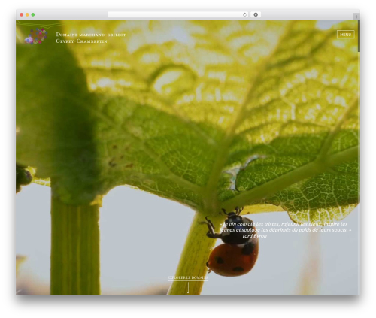Click the Gevrey-Chambertin subtitle text

(x=81, y=41)
